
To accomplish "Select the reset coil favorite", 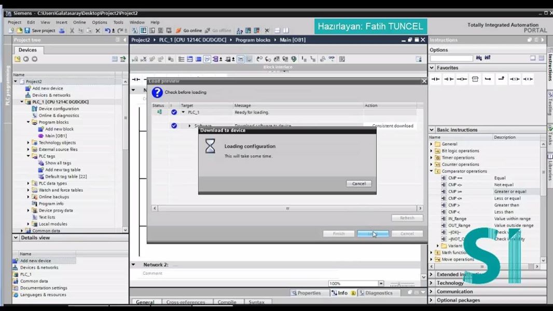I will (x=528, y=79).
